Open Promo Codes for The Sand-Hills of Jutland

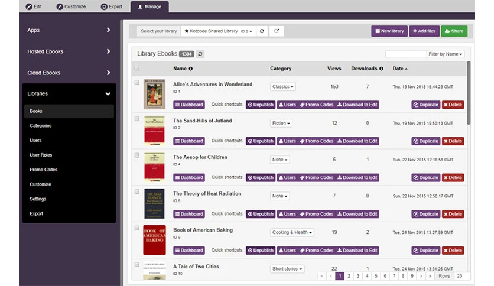pos(316,141)
